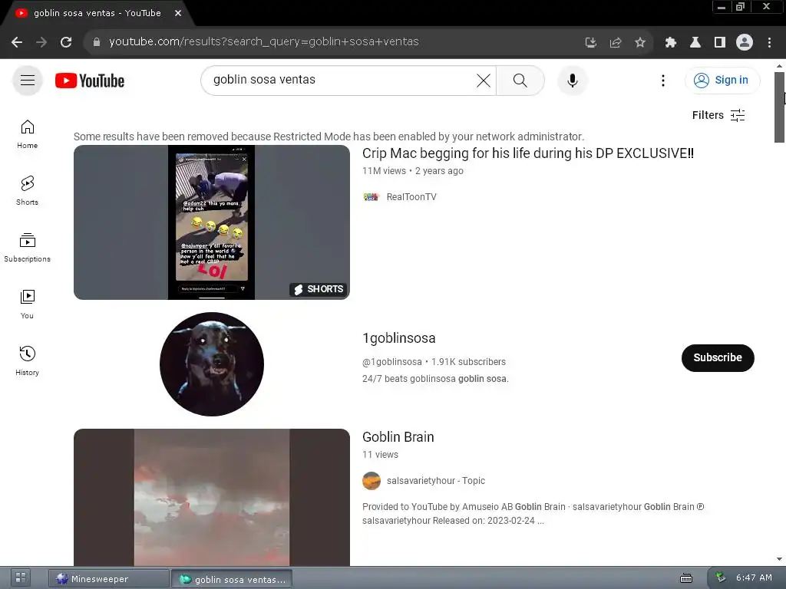Open salsavarietyhour channel avatar
786x589 pixels.
pos(372,480)
